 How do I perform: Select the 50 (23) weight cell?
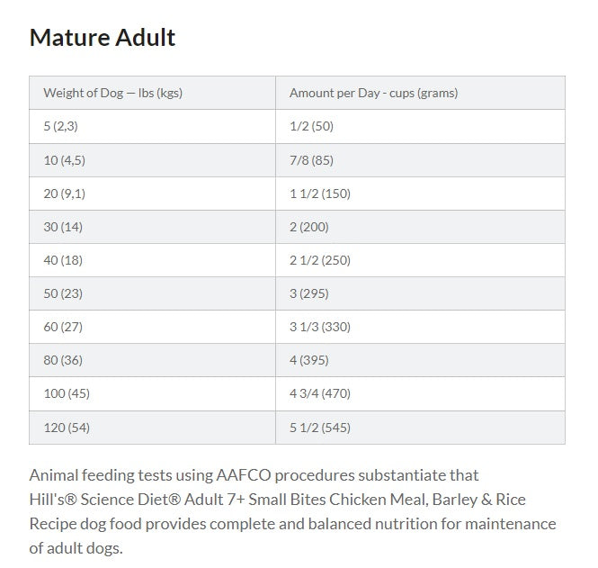(x=152, y=293)
